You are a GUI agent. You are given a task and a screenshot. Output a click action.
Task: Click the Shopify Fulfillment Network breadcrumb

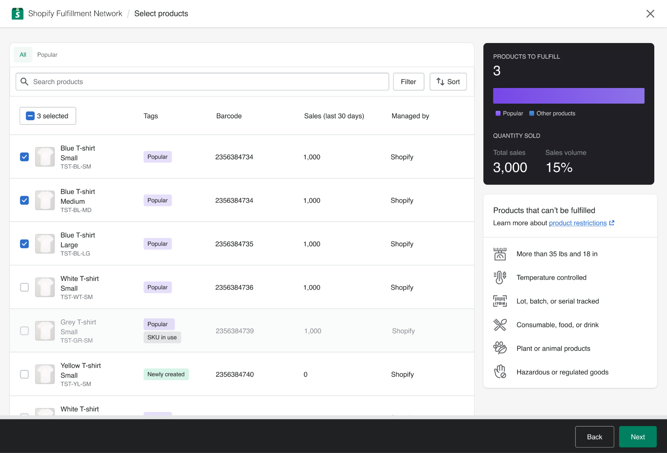click(x=75, y=13)
